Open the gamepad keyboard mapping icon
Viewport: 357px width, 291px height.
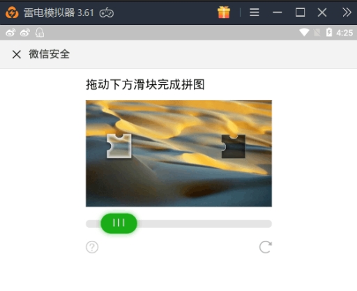(x=107, y=13)
